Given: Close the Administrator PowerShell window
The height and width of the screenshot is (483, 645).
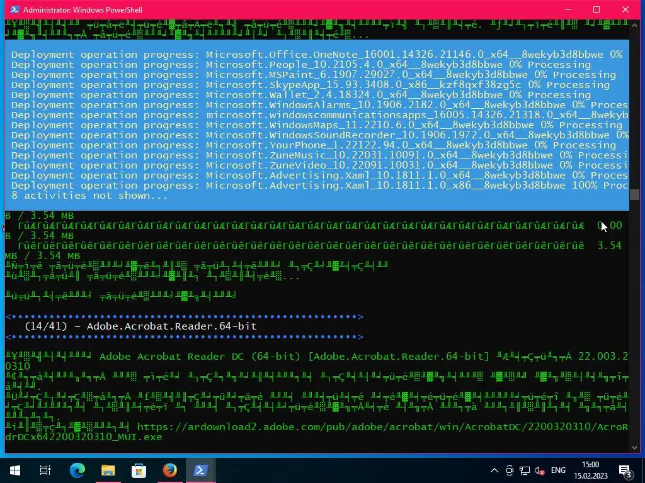Looking at the screenshot, I should pos(625,9).
